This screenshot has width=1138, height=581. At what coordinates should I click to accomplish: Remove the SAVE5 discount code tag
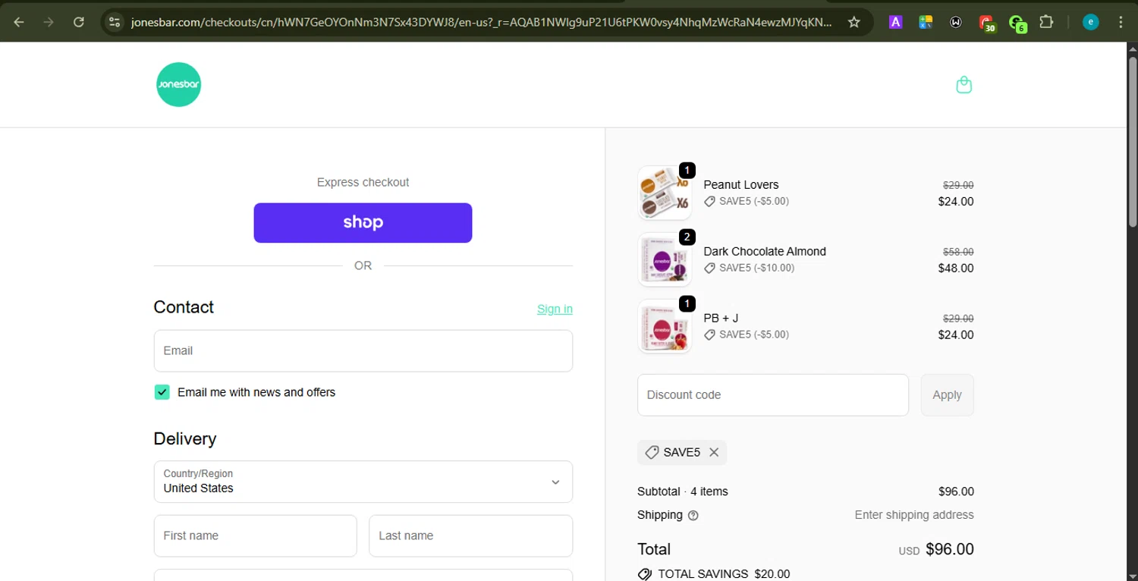point(714,452)
